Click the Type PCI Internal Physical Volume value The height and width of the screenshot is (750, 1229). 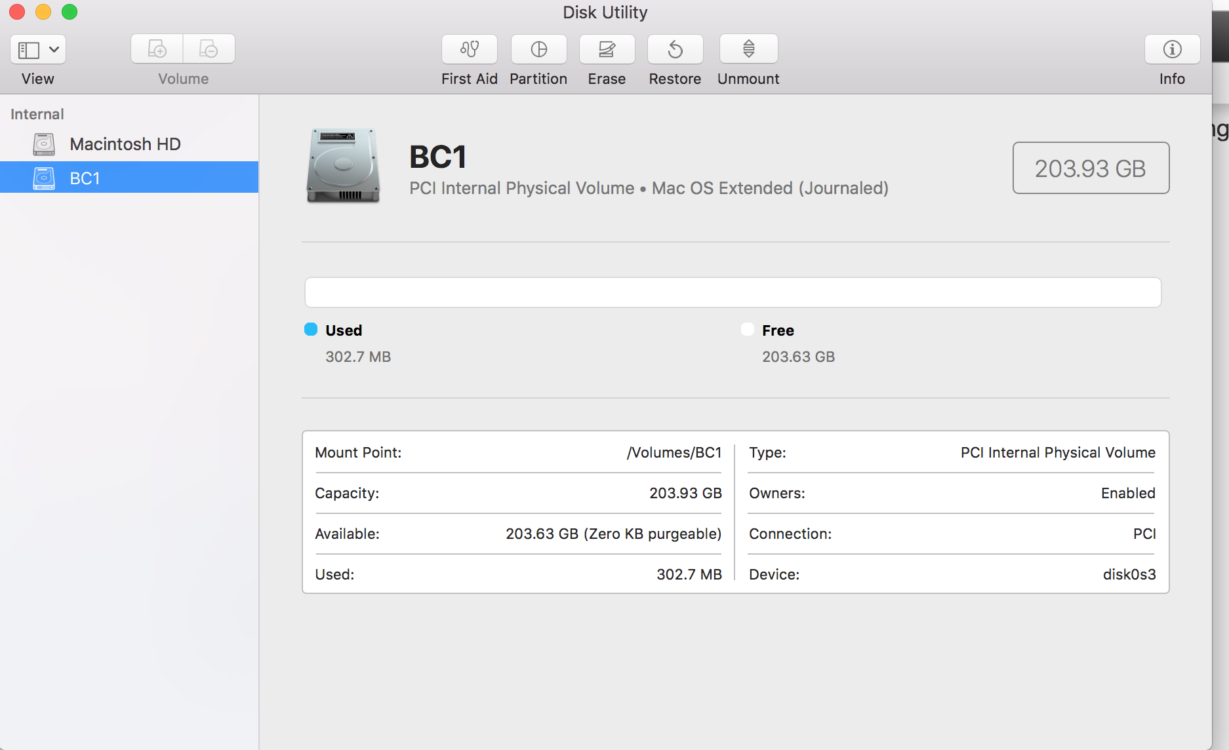pyautogui.click(x=1058, y=452)
